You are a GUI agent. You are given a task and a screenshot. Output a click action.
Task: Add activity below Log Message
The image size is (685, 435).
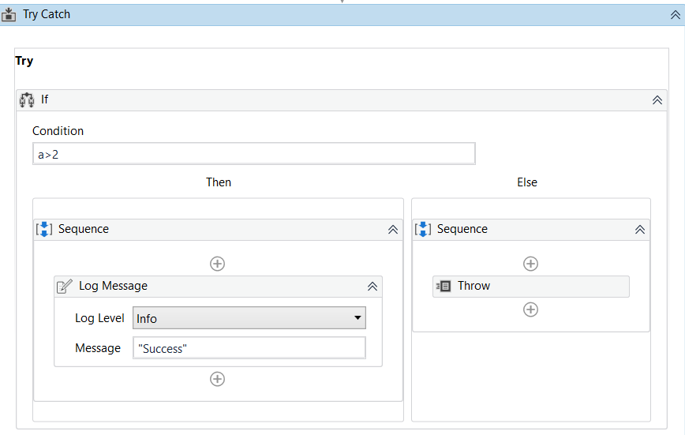coord(217,379)
